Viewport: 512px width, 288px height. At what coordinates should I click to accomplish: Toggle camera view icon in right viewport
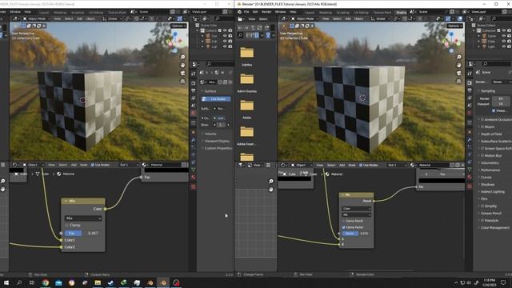(459, 73)
